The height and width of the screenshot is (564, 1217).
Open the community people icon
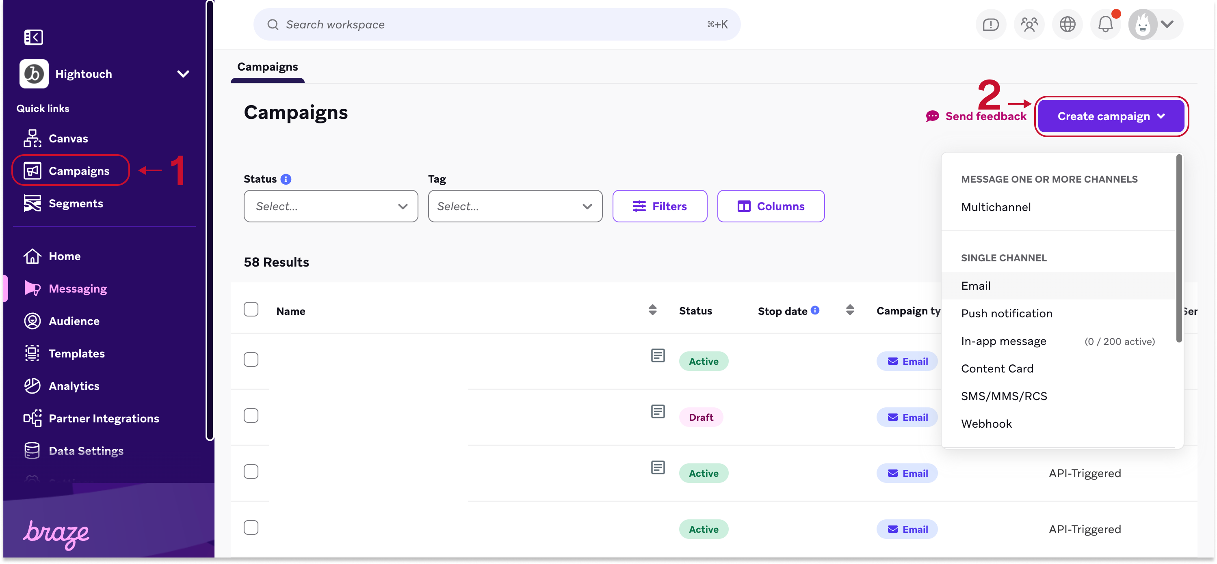coord(1029,24)
